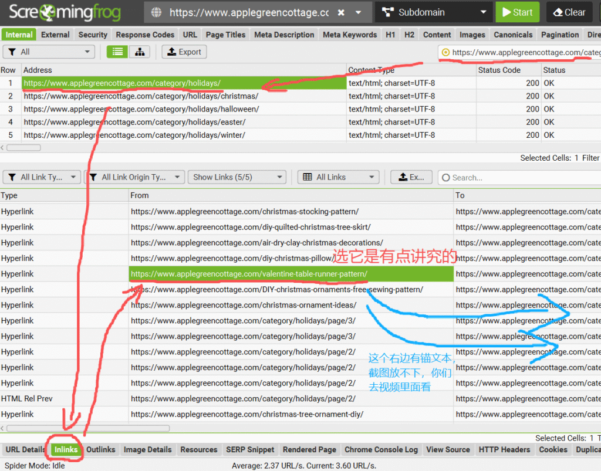Image resolution: width=601 pixels, height=471 pixels.
Task: Open the SERP Snippet bottom tab
Action: coord(250,449)
